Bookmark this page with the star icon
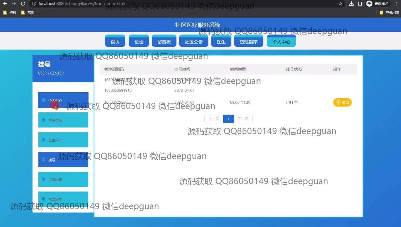401x227 pixels. tap(340, 4)
